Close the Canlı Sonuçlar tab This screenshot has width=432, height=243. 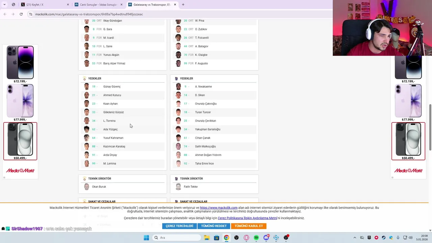122,5
